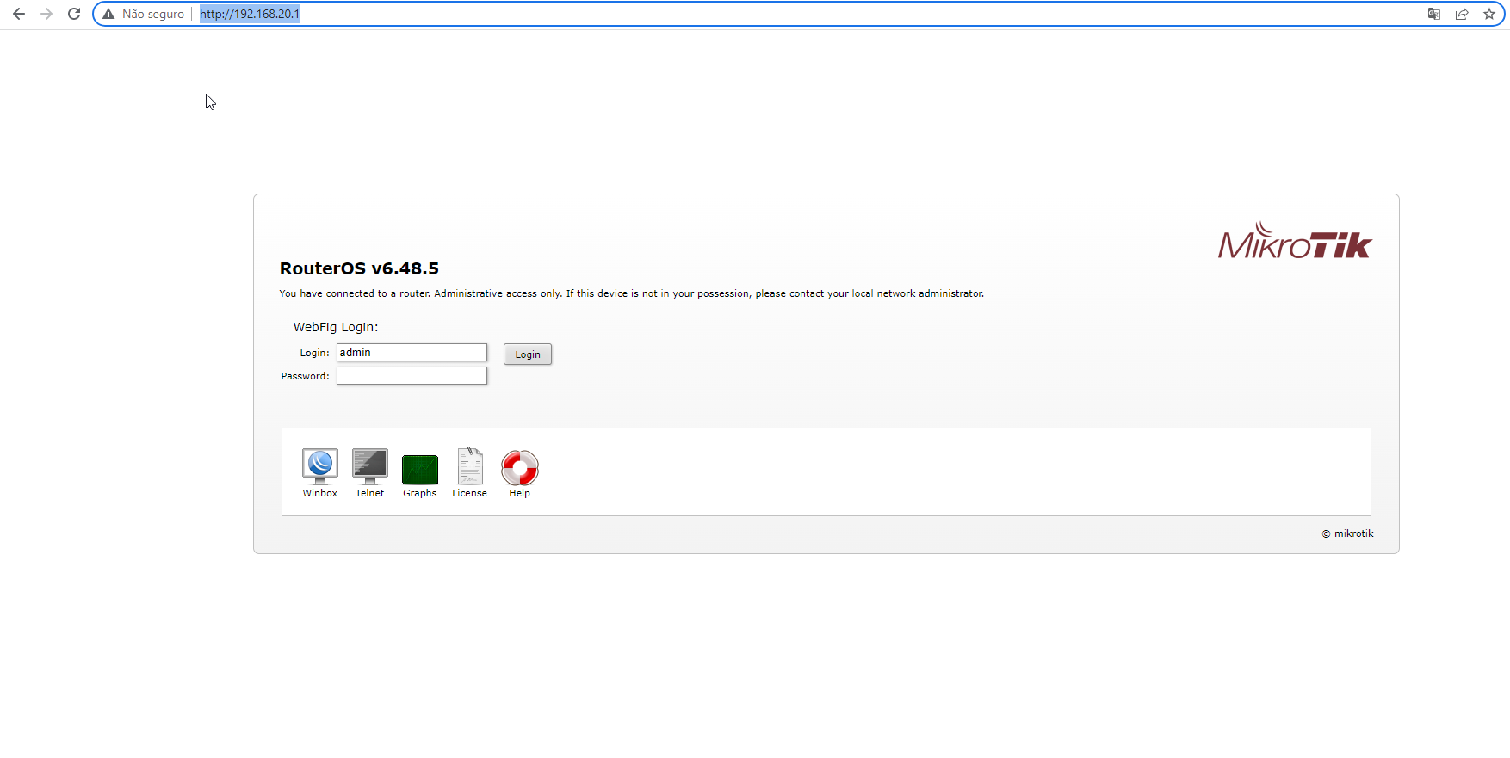Click the License label link

(x=470, y=493)
